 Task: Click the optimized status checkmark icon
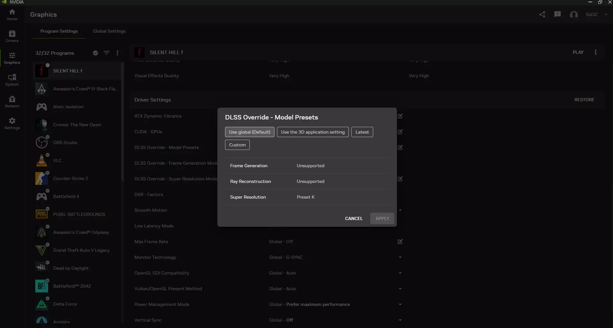pyautogui.click(x=95, y=53)
